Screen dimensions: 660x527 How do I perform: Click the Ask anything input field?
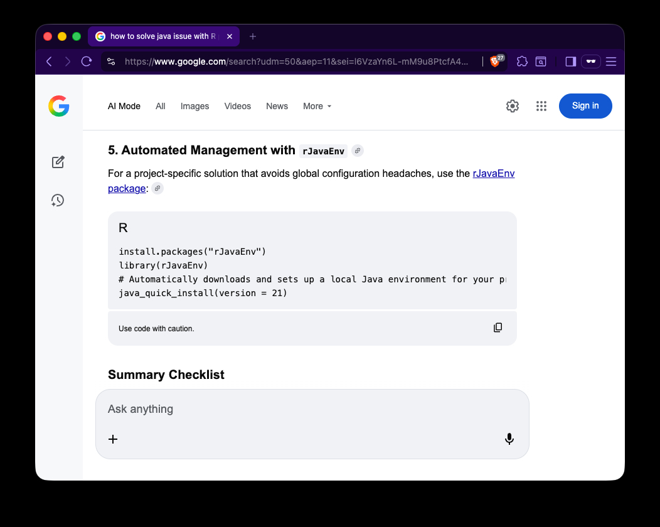tap(301, 409)
